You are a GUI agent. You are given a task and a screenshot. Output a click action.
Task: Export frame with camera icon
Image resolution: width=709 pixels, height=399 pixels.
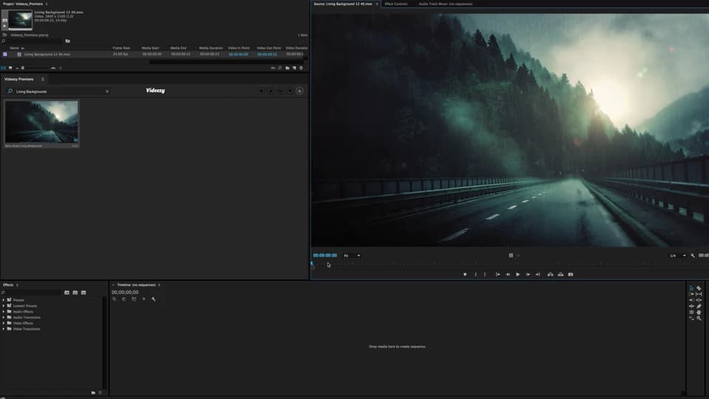click(571, 274)
